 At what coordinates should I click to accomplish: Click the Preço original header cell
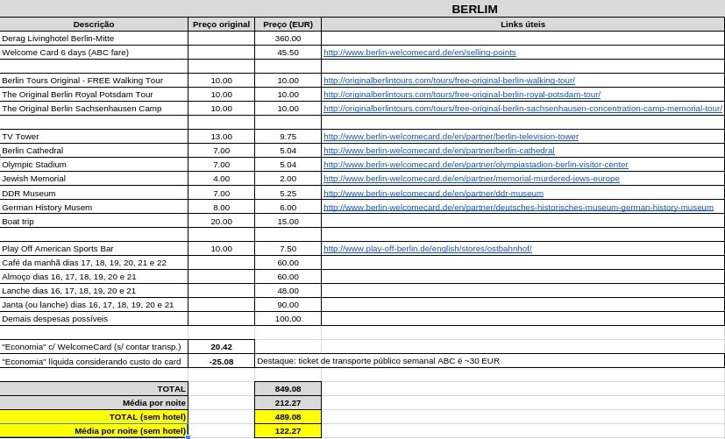pyautogui.click(x=221, y=25)
